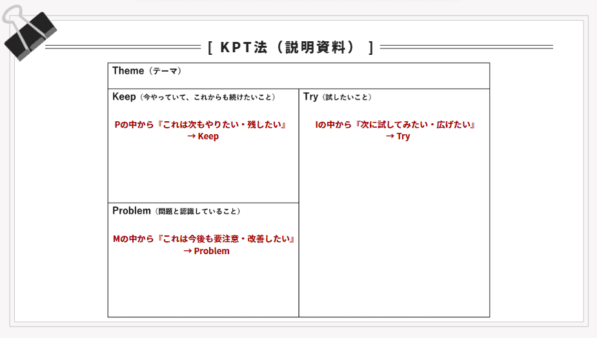The width and height of the screenshot is (597, 338).
Task: Select the Try section heading
Action: 310,97
